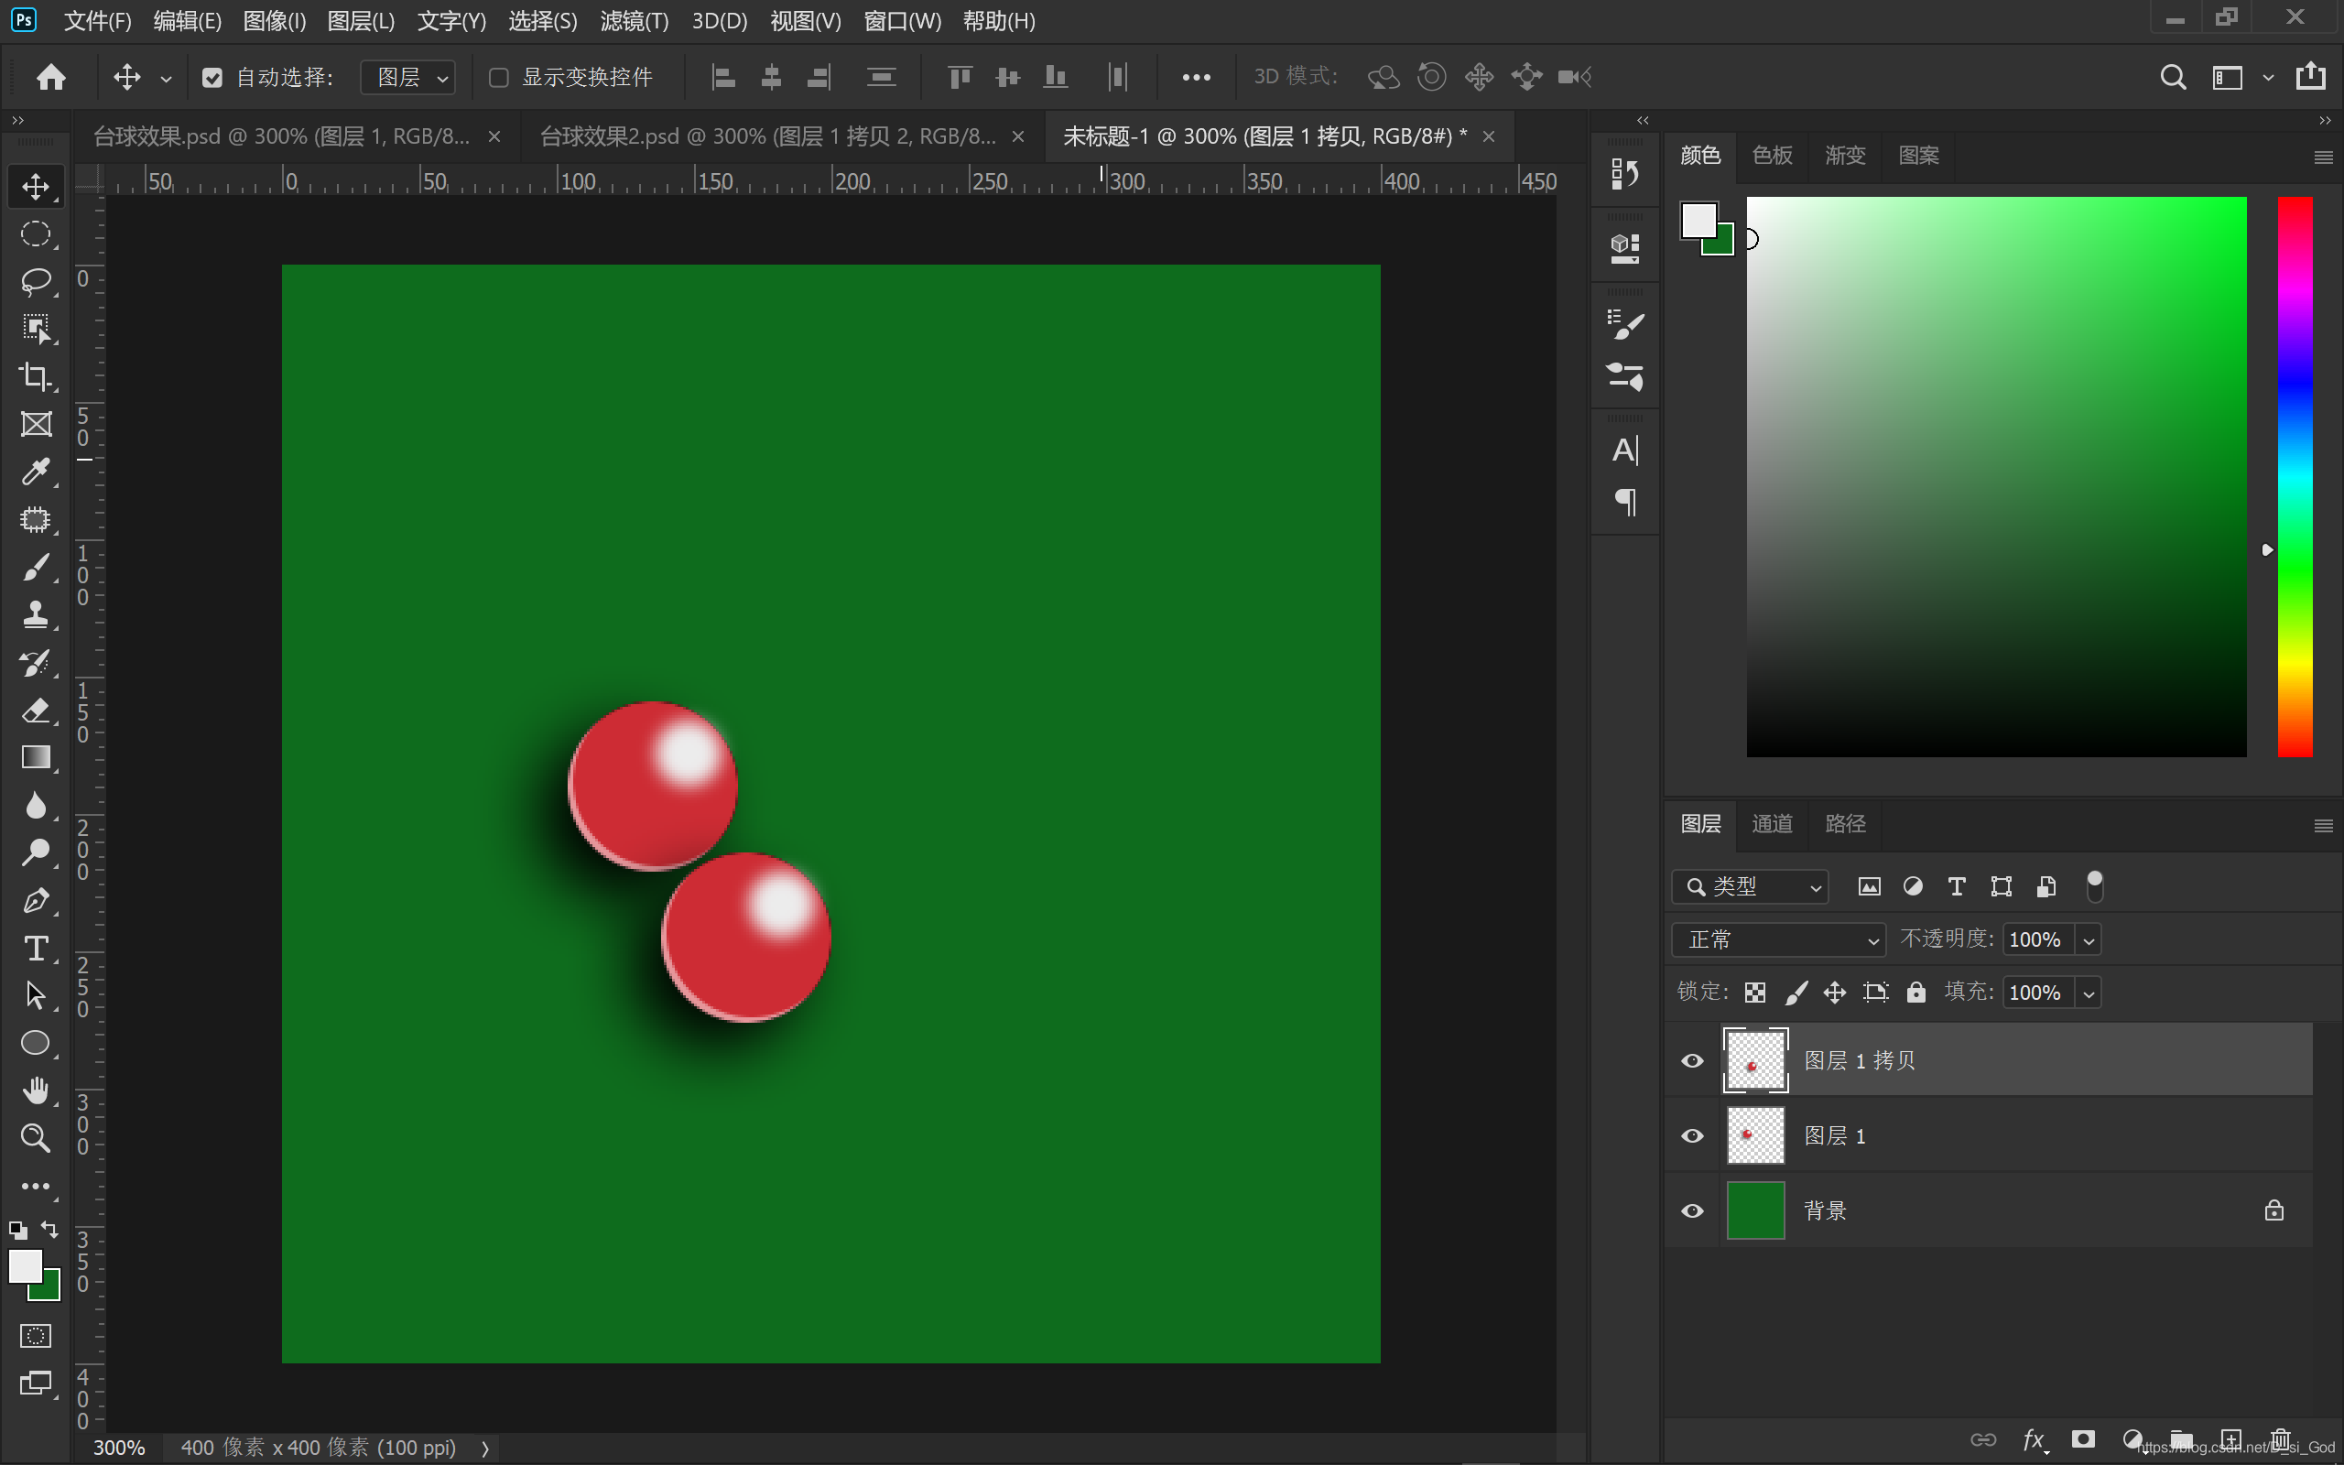Viewport: 2344px width, 1465px height.
Task: Open the Layers panel menu
Action: [x=2323, y=826]
